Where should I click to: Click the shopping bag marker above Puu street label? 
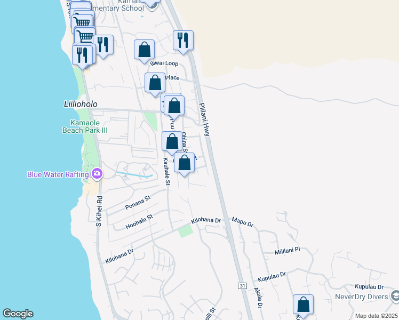174,106
